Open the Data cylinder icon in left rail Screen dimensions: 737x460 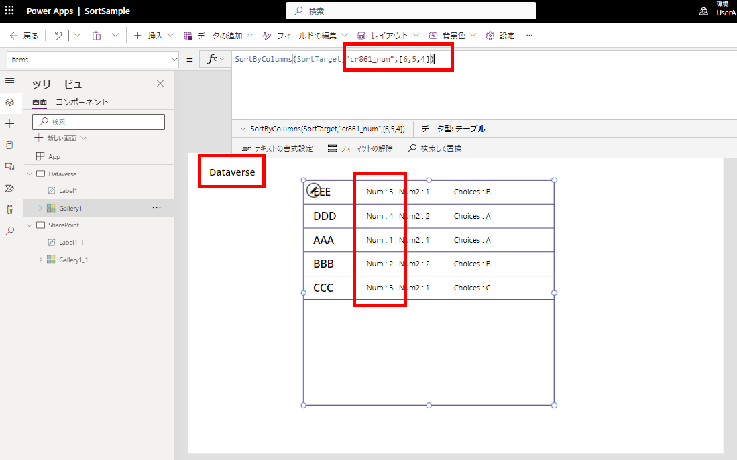10,146
